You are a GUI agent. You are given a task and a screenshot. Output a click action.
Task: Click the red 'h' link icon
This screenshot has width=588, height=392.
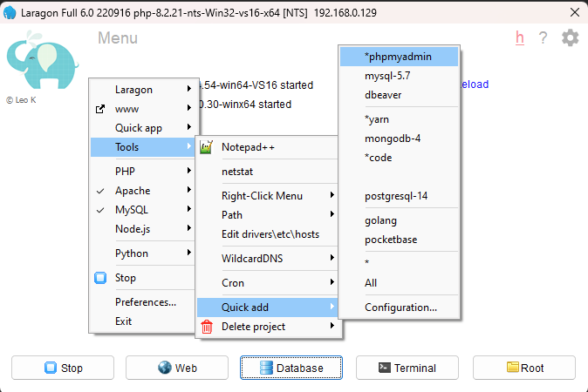coord(519,37)
